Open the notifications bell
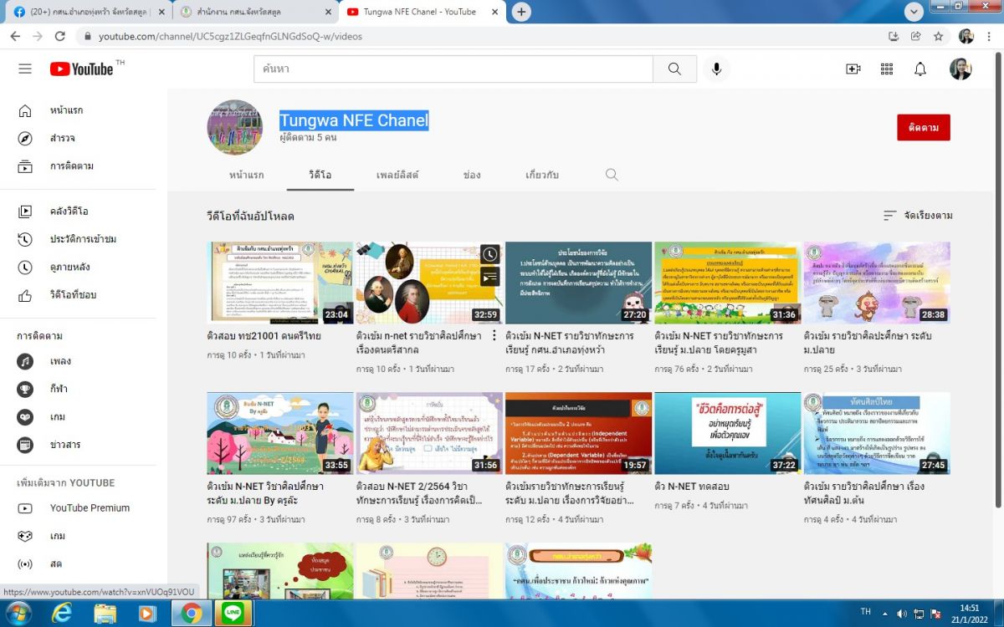The image size is (1004, 627). point(920,69)
